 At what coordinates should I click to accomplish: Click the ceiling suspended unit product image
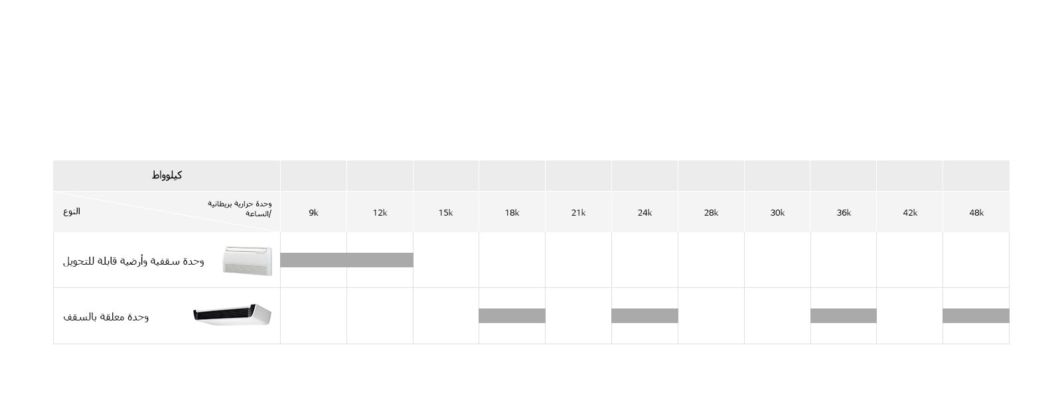[x=232, y=314]
